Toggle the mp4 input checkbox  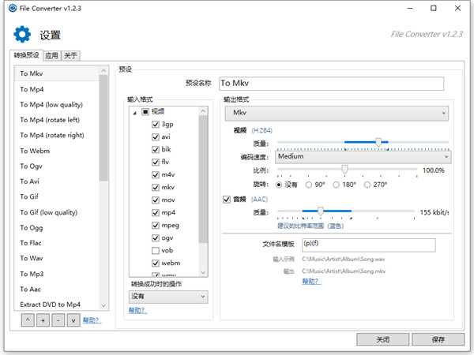[156, 213]
